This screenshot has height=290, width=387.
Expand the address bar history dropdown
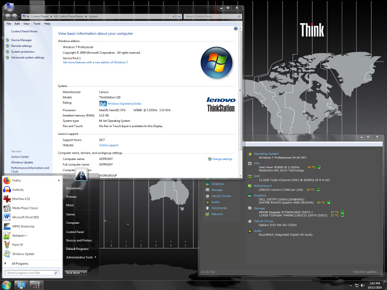click(174, 16)
